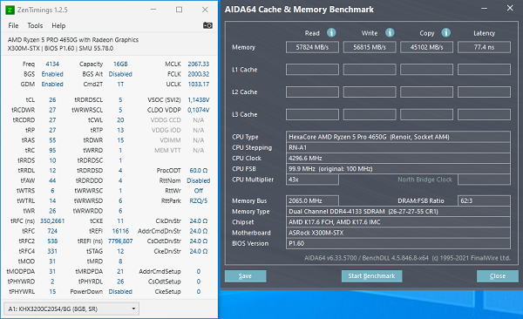Viewport: 523px width, 319px height.
Task: Click the tCL value 26
Action: tap(52, 100)
